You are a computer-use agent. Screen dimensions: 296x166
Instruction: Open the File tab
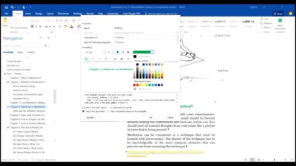click(6, 13)
